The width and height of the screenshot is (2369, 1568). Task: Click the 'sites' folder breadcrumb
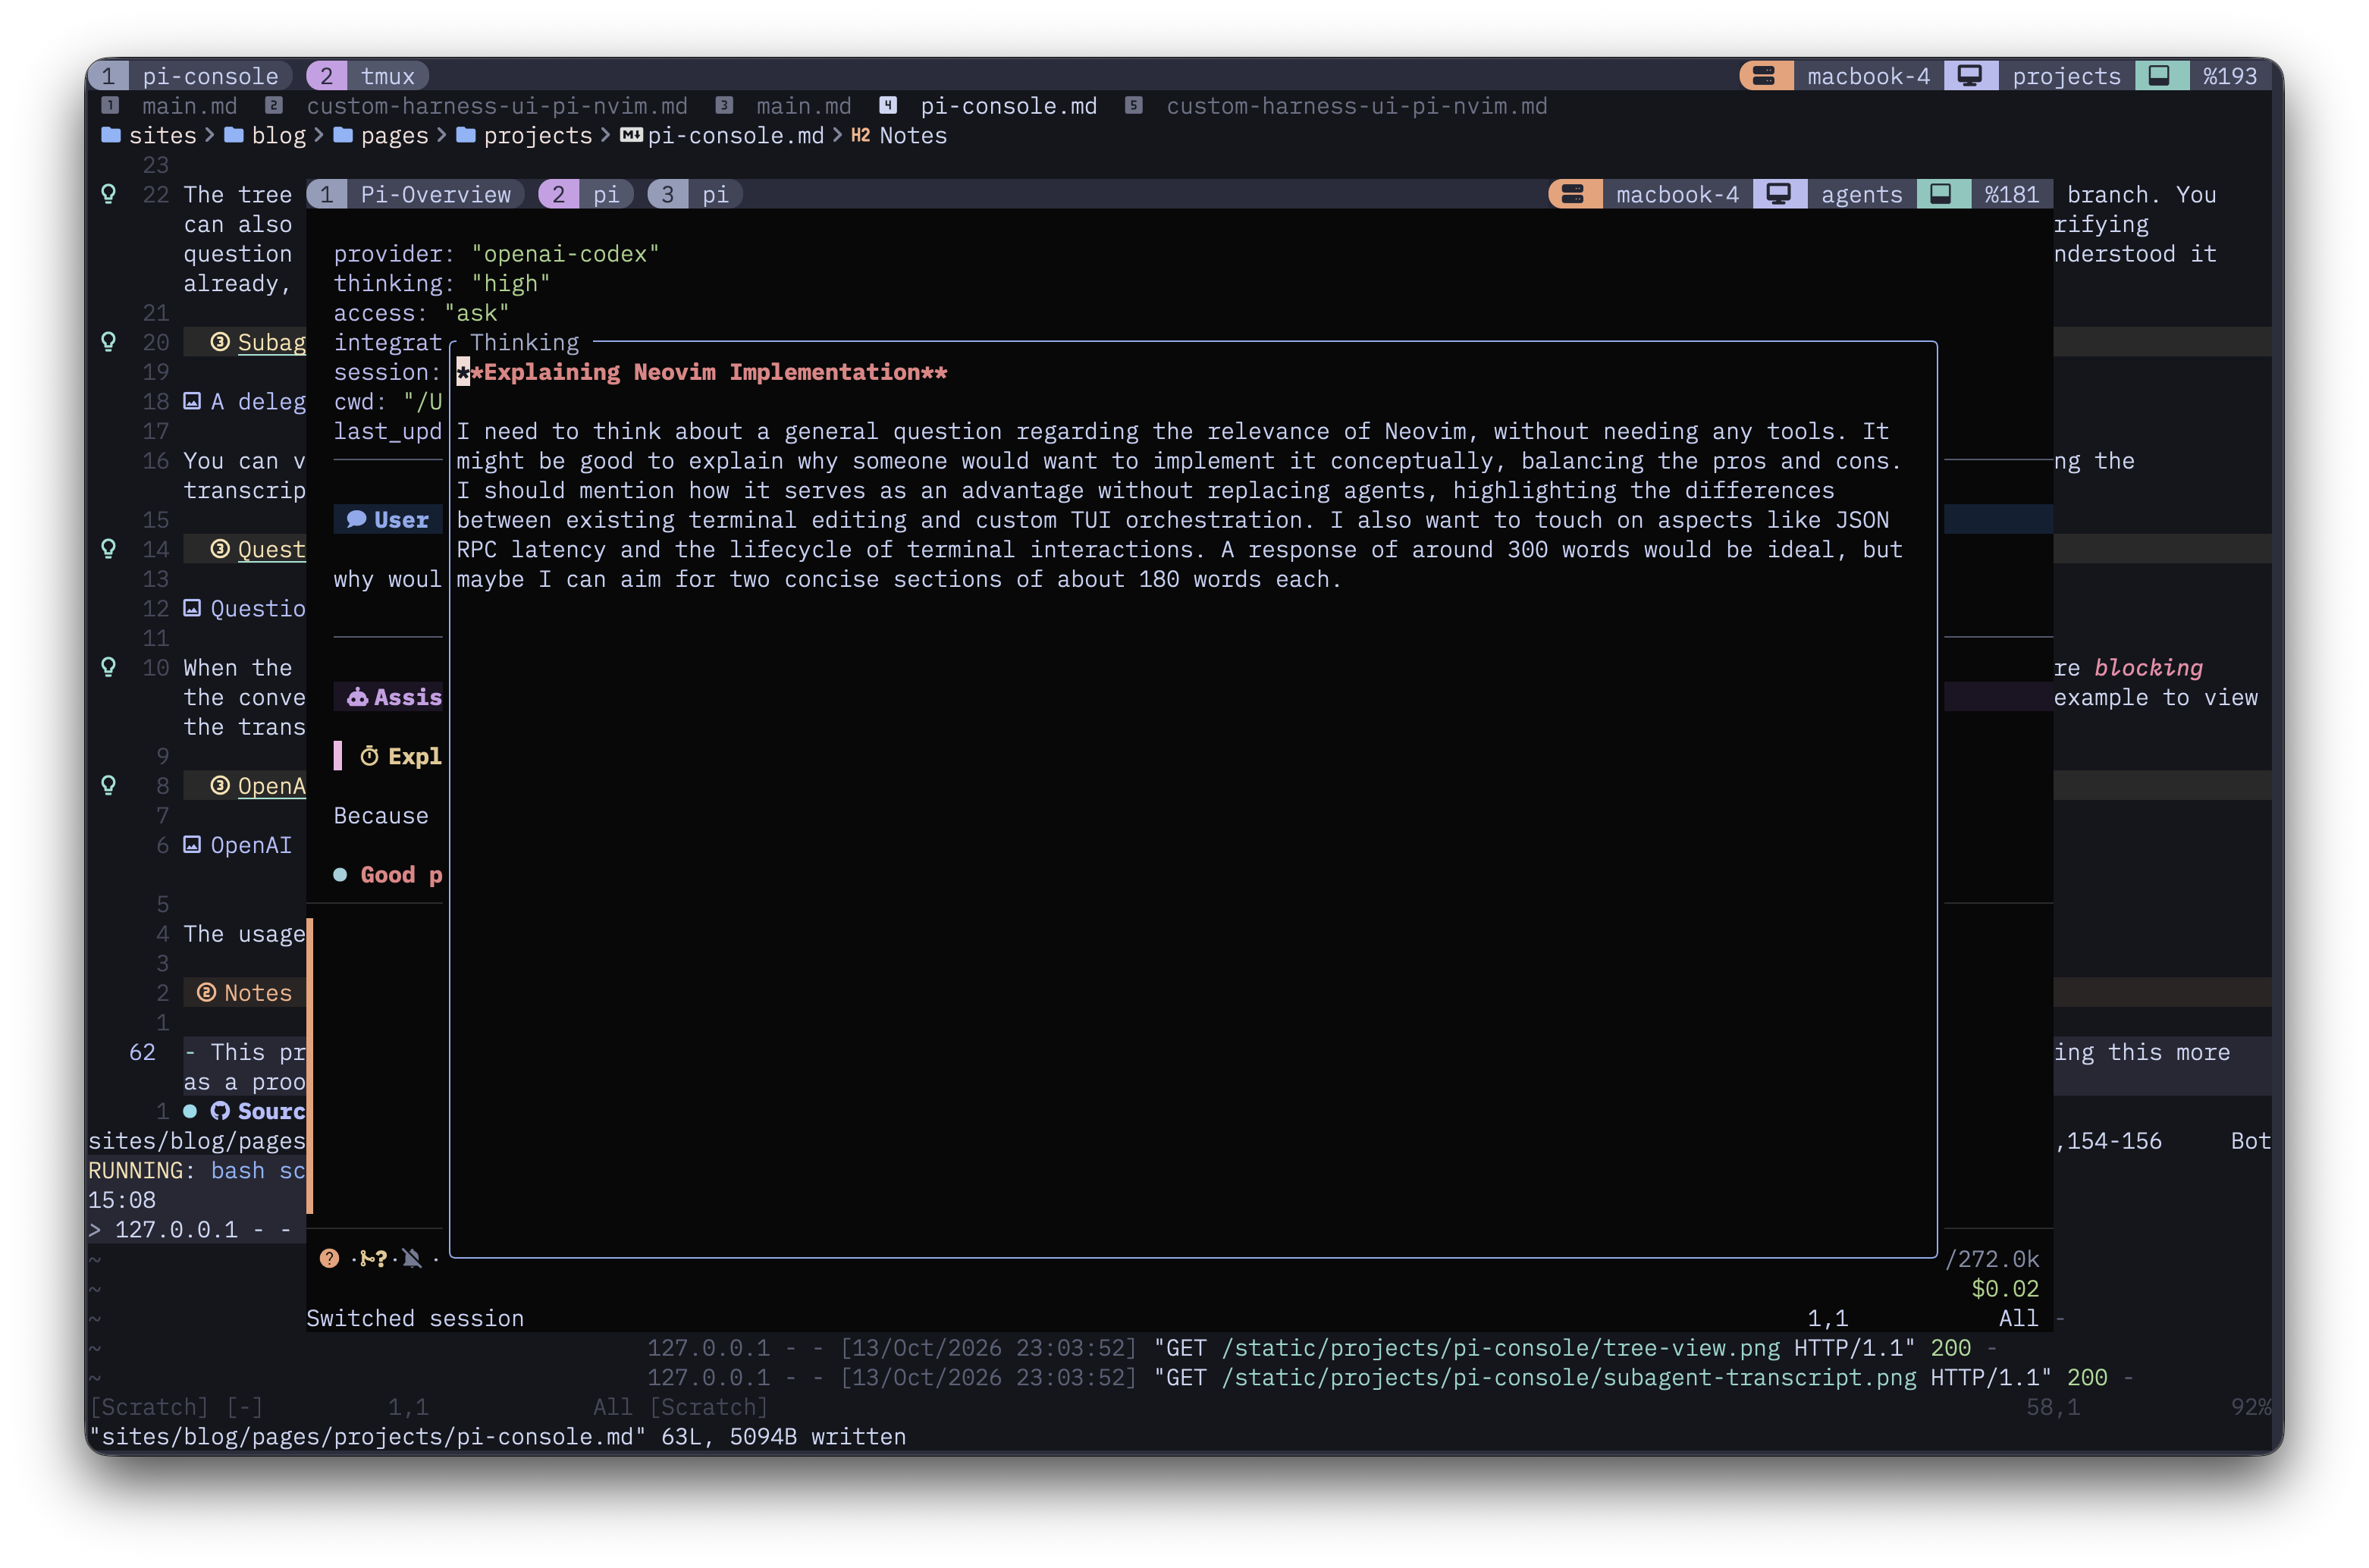pos(149,135)
